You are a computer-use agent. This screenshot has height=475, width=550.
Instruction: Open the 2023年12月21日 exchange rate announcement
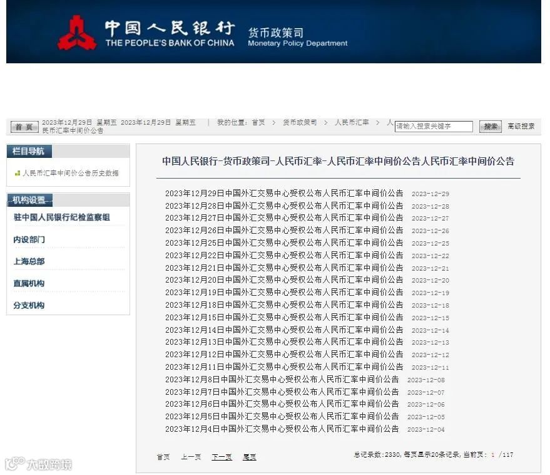[x=284, y=268]
